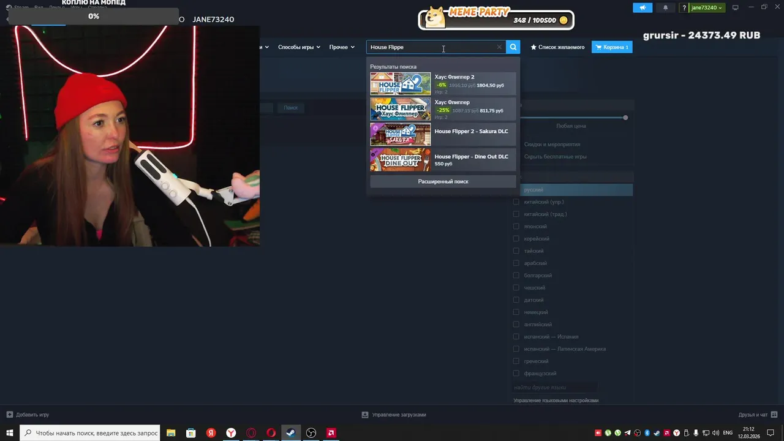Screen dimensions: 784x441
Task: Select Хаус Флиппер 2 search result
Action: [x=443, y=84]
